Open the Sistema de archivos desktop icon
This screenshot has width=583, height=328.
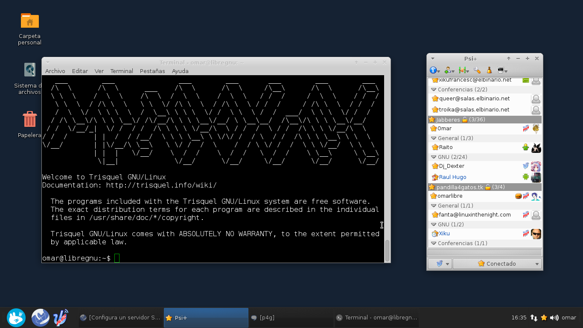point(29,79)
